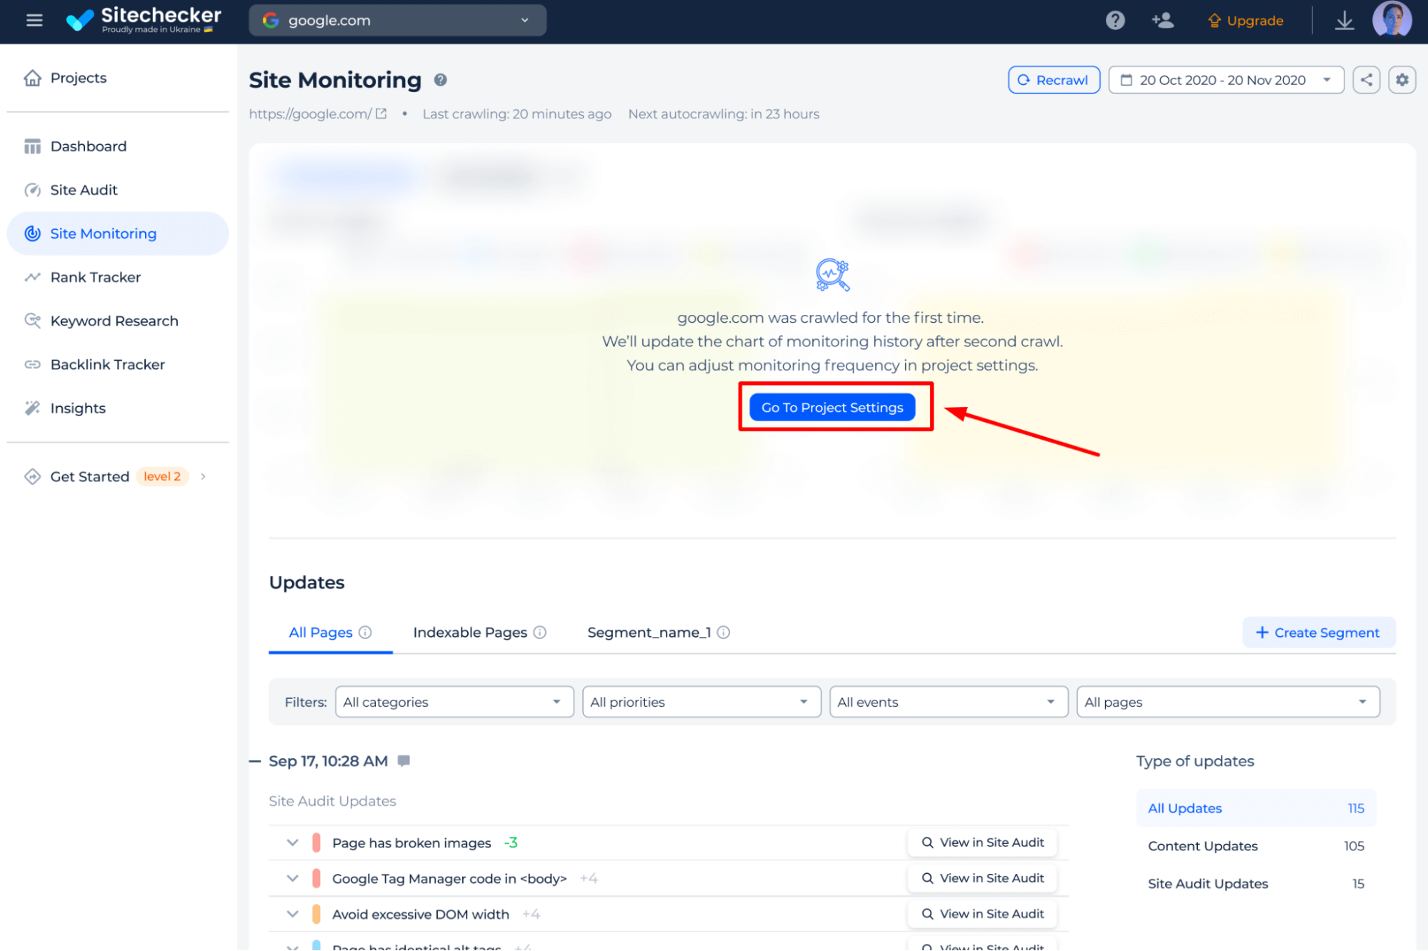Click the add user icon
The image size is (1428, 951).
click(1162, 21)
